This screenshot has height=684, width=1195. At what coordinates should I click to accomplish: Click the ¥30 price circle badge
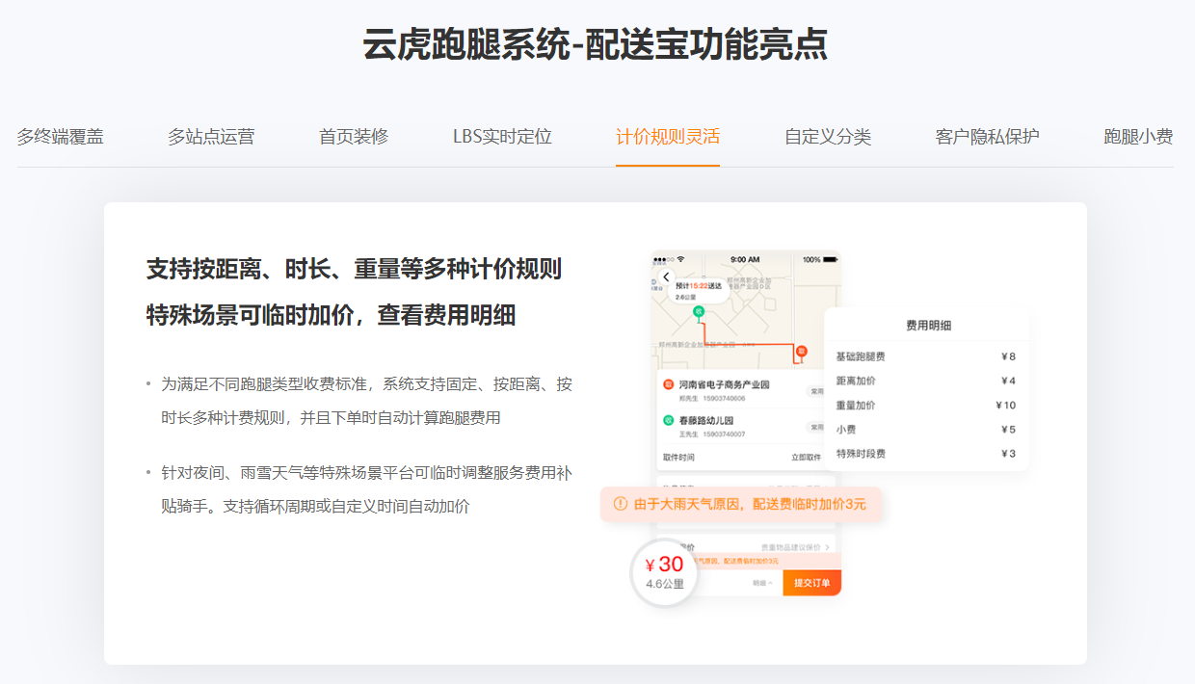664,571
